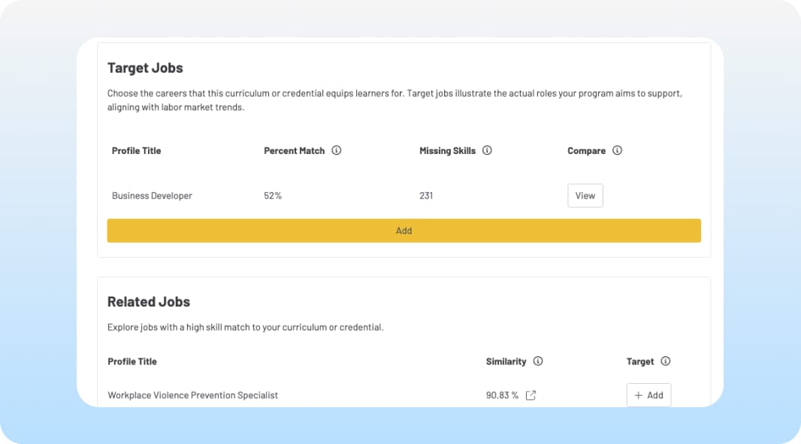Open the Missing Skills info tooltip icon
Screen dimensions: 801x444
coord(487,150)
